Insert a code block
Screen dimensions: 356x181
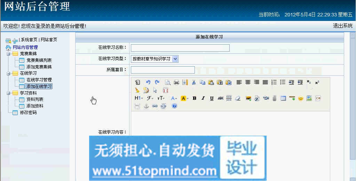pyautogui.click(x=318, y=98)
